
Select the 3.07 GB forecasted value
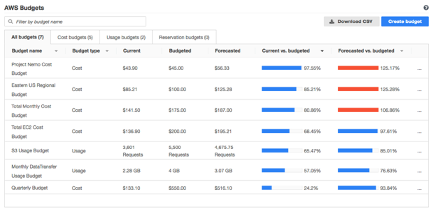click(223, 171)
